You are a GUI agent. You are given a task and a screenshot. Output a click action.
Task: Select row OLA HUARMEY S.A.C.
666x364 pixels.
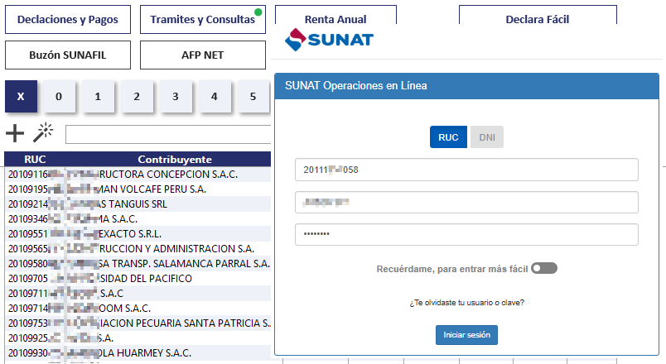coord(138,352)
